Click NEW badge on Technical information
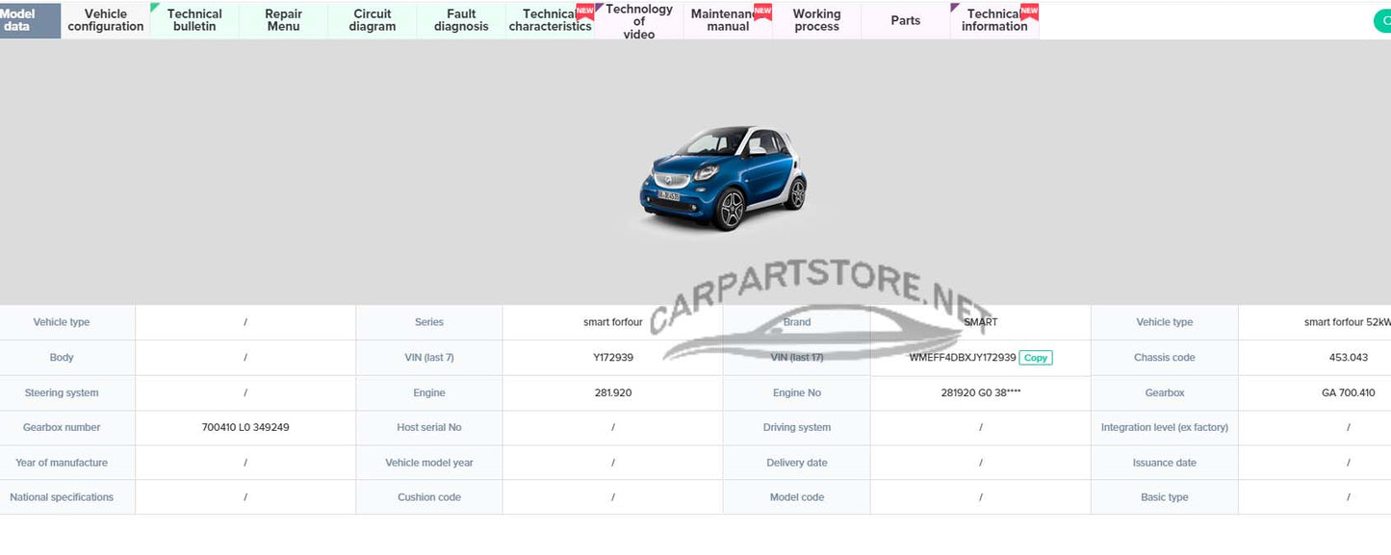This screenshot has height=555, width=1391. 1029,12
